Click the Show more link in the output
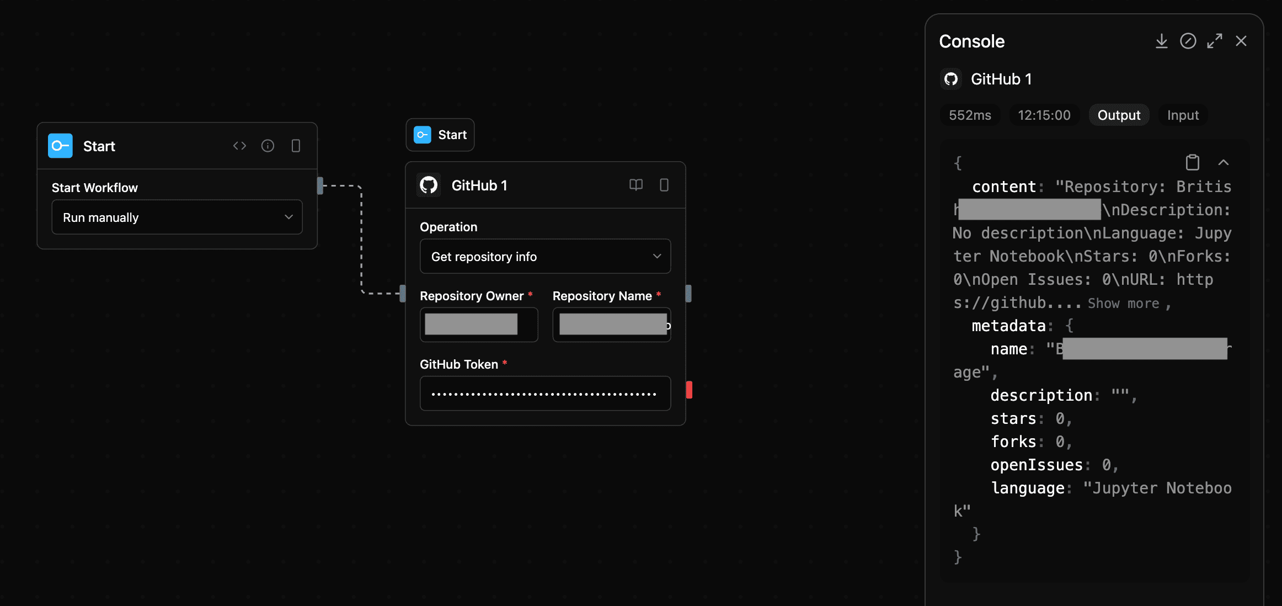Viewport: 1282px width, 606px height. tap(1123, 303)
